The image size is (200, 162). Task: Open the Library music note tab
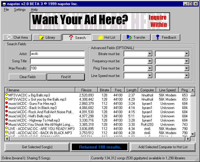tap(46, 37)
